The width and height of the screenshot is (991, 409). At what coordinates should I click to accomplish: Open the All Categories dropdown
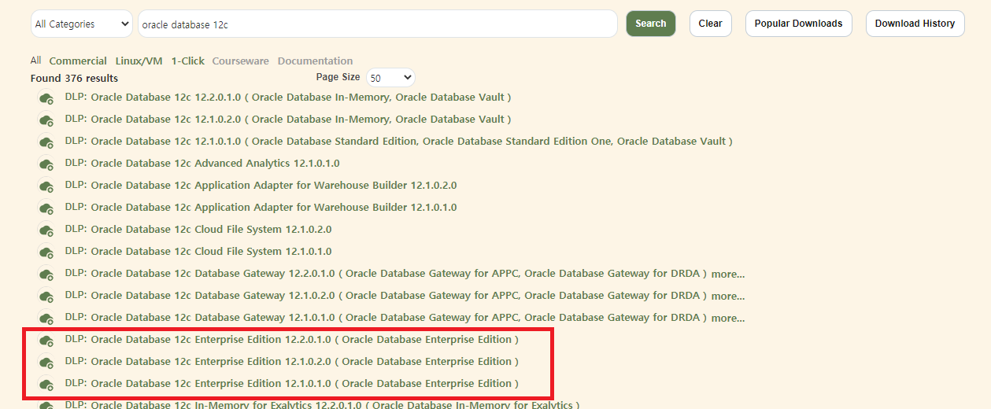(x=82, y=24)
